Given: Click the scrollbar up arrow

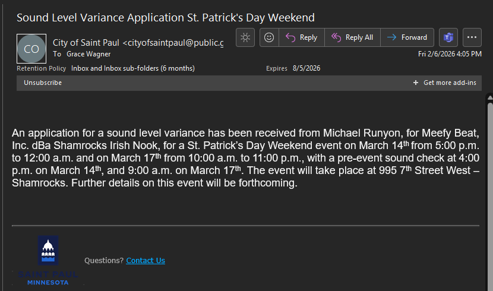Looking at the screenshot, I should pos(489,97).
